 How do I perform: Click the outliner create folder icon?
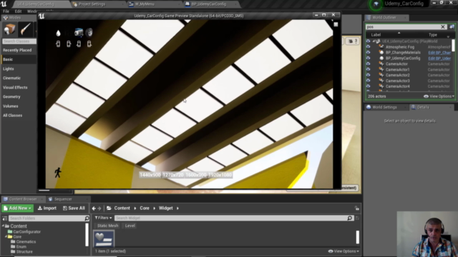point(452,27)
